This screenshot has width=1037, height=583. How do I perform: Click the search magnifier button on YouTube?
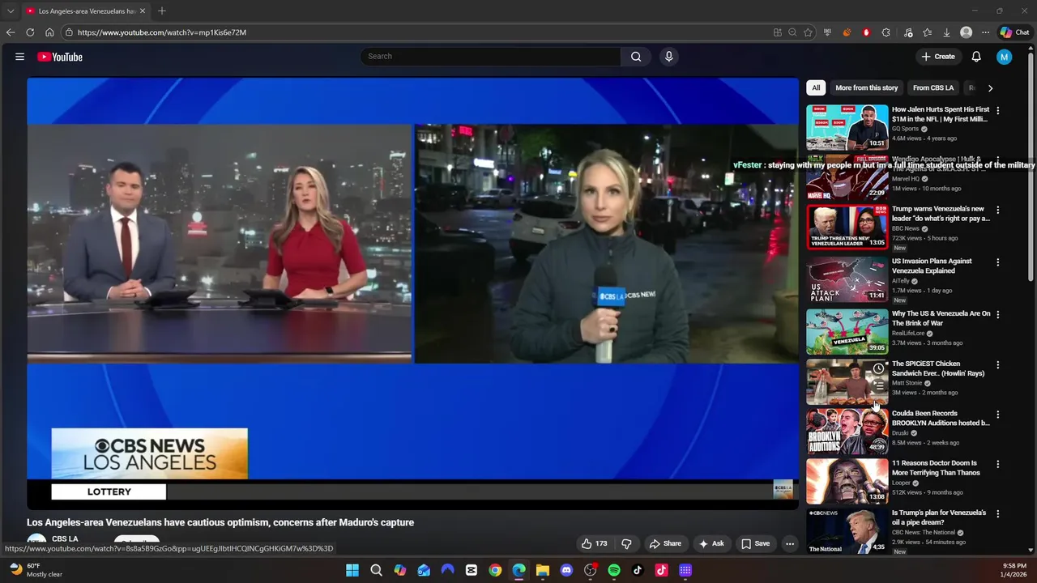[x=636, y=57]
